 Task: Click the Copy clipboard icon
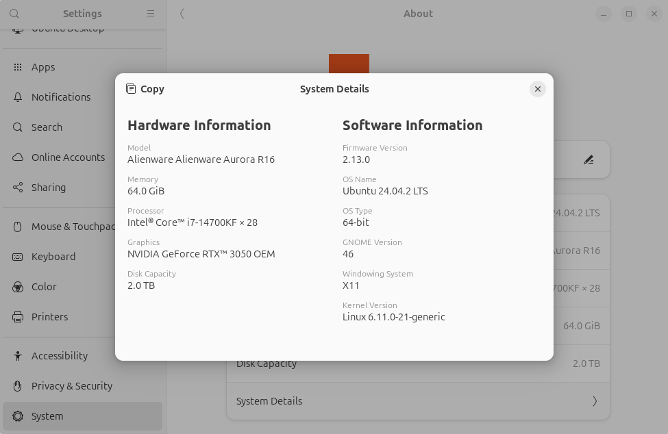point(131,89)
